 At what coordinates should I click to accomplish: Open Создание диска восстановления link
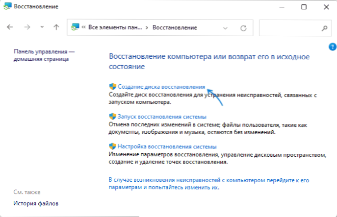(x=161, y=87)
